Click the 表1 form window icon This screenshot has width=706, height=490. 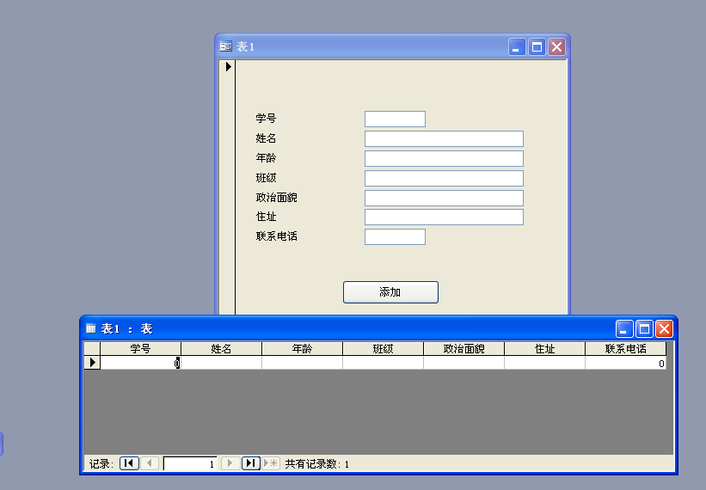(225, 46)
